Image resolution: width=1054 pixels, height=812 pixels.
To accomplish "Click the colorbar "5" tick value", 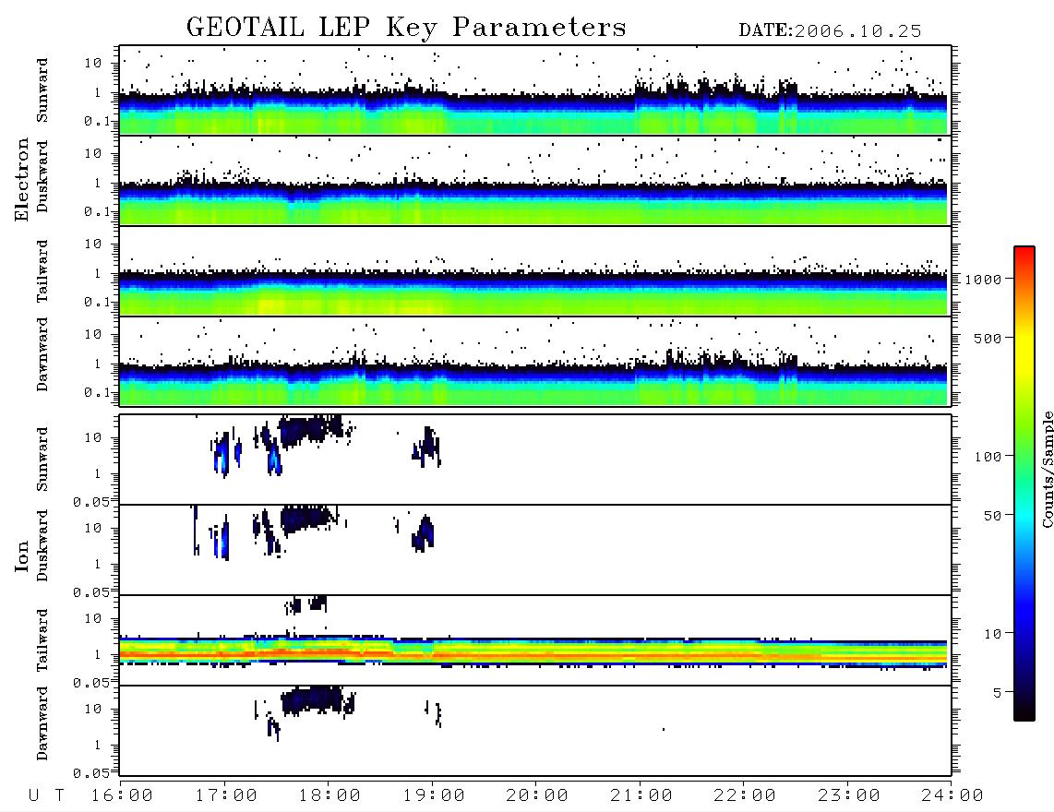I will (998, 693).
